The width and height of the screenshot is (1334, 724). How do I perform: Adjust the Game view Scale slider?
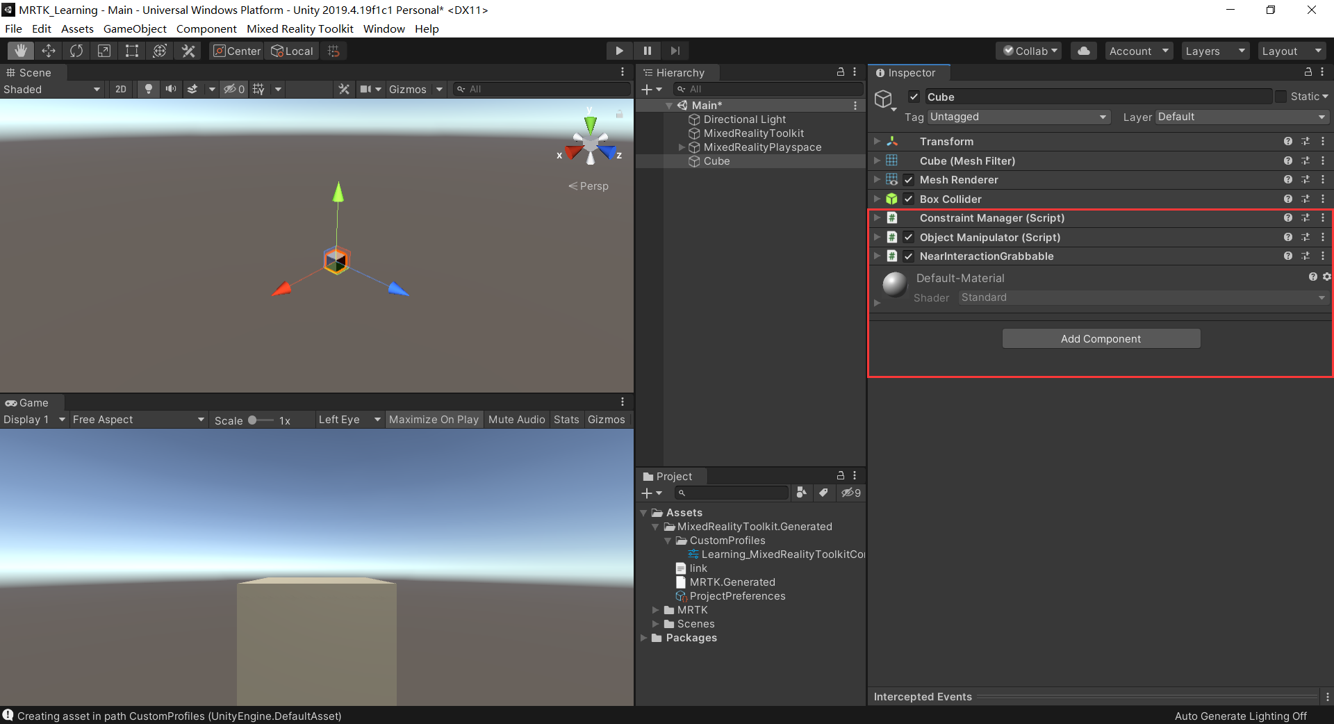coord(253,420)
